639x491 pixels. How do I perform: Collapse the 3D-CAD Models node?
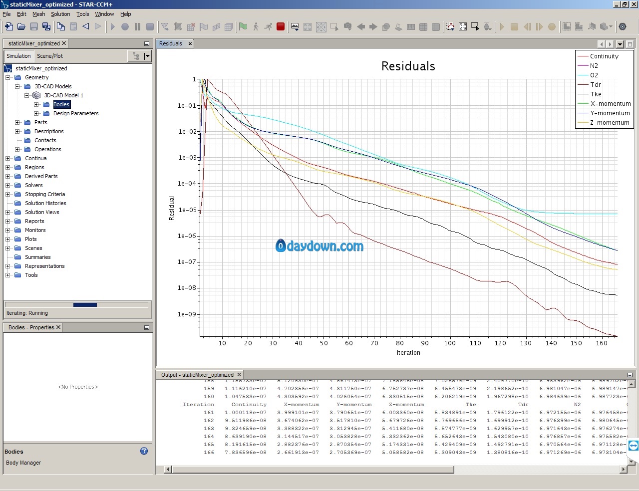point(17,86)
